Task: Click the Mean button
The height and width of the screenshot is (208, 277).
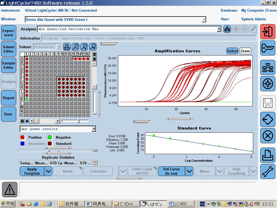Action: [x=205, y=171]
